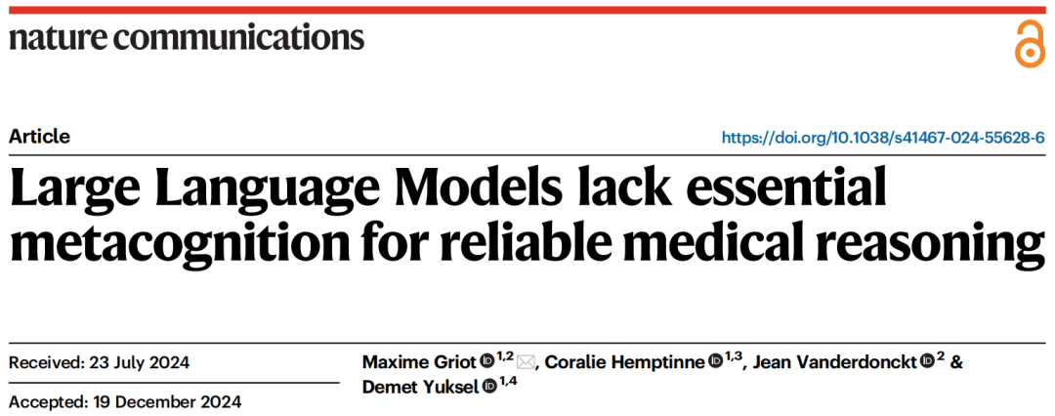Open Maxime Griot's ORCID icon
Screen dimensions: 1055x416
pos(487,363)
